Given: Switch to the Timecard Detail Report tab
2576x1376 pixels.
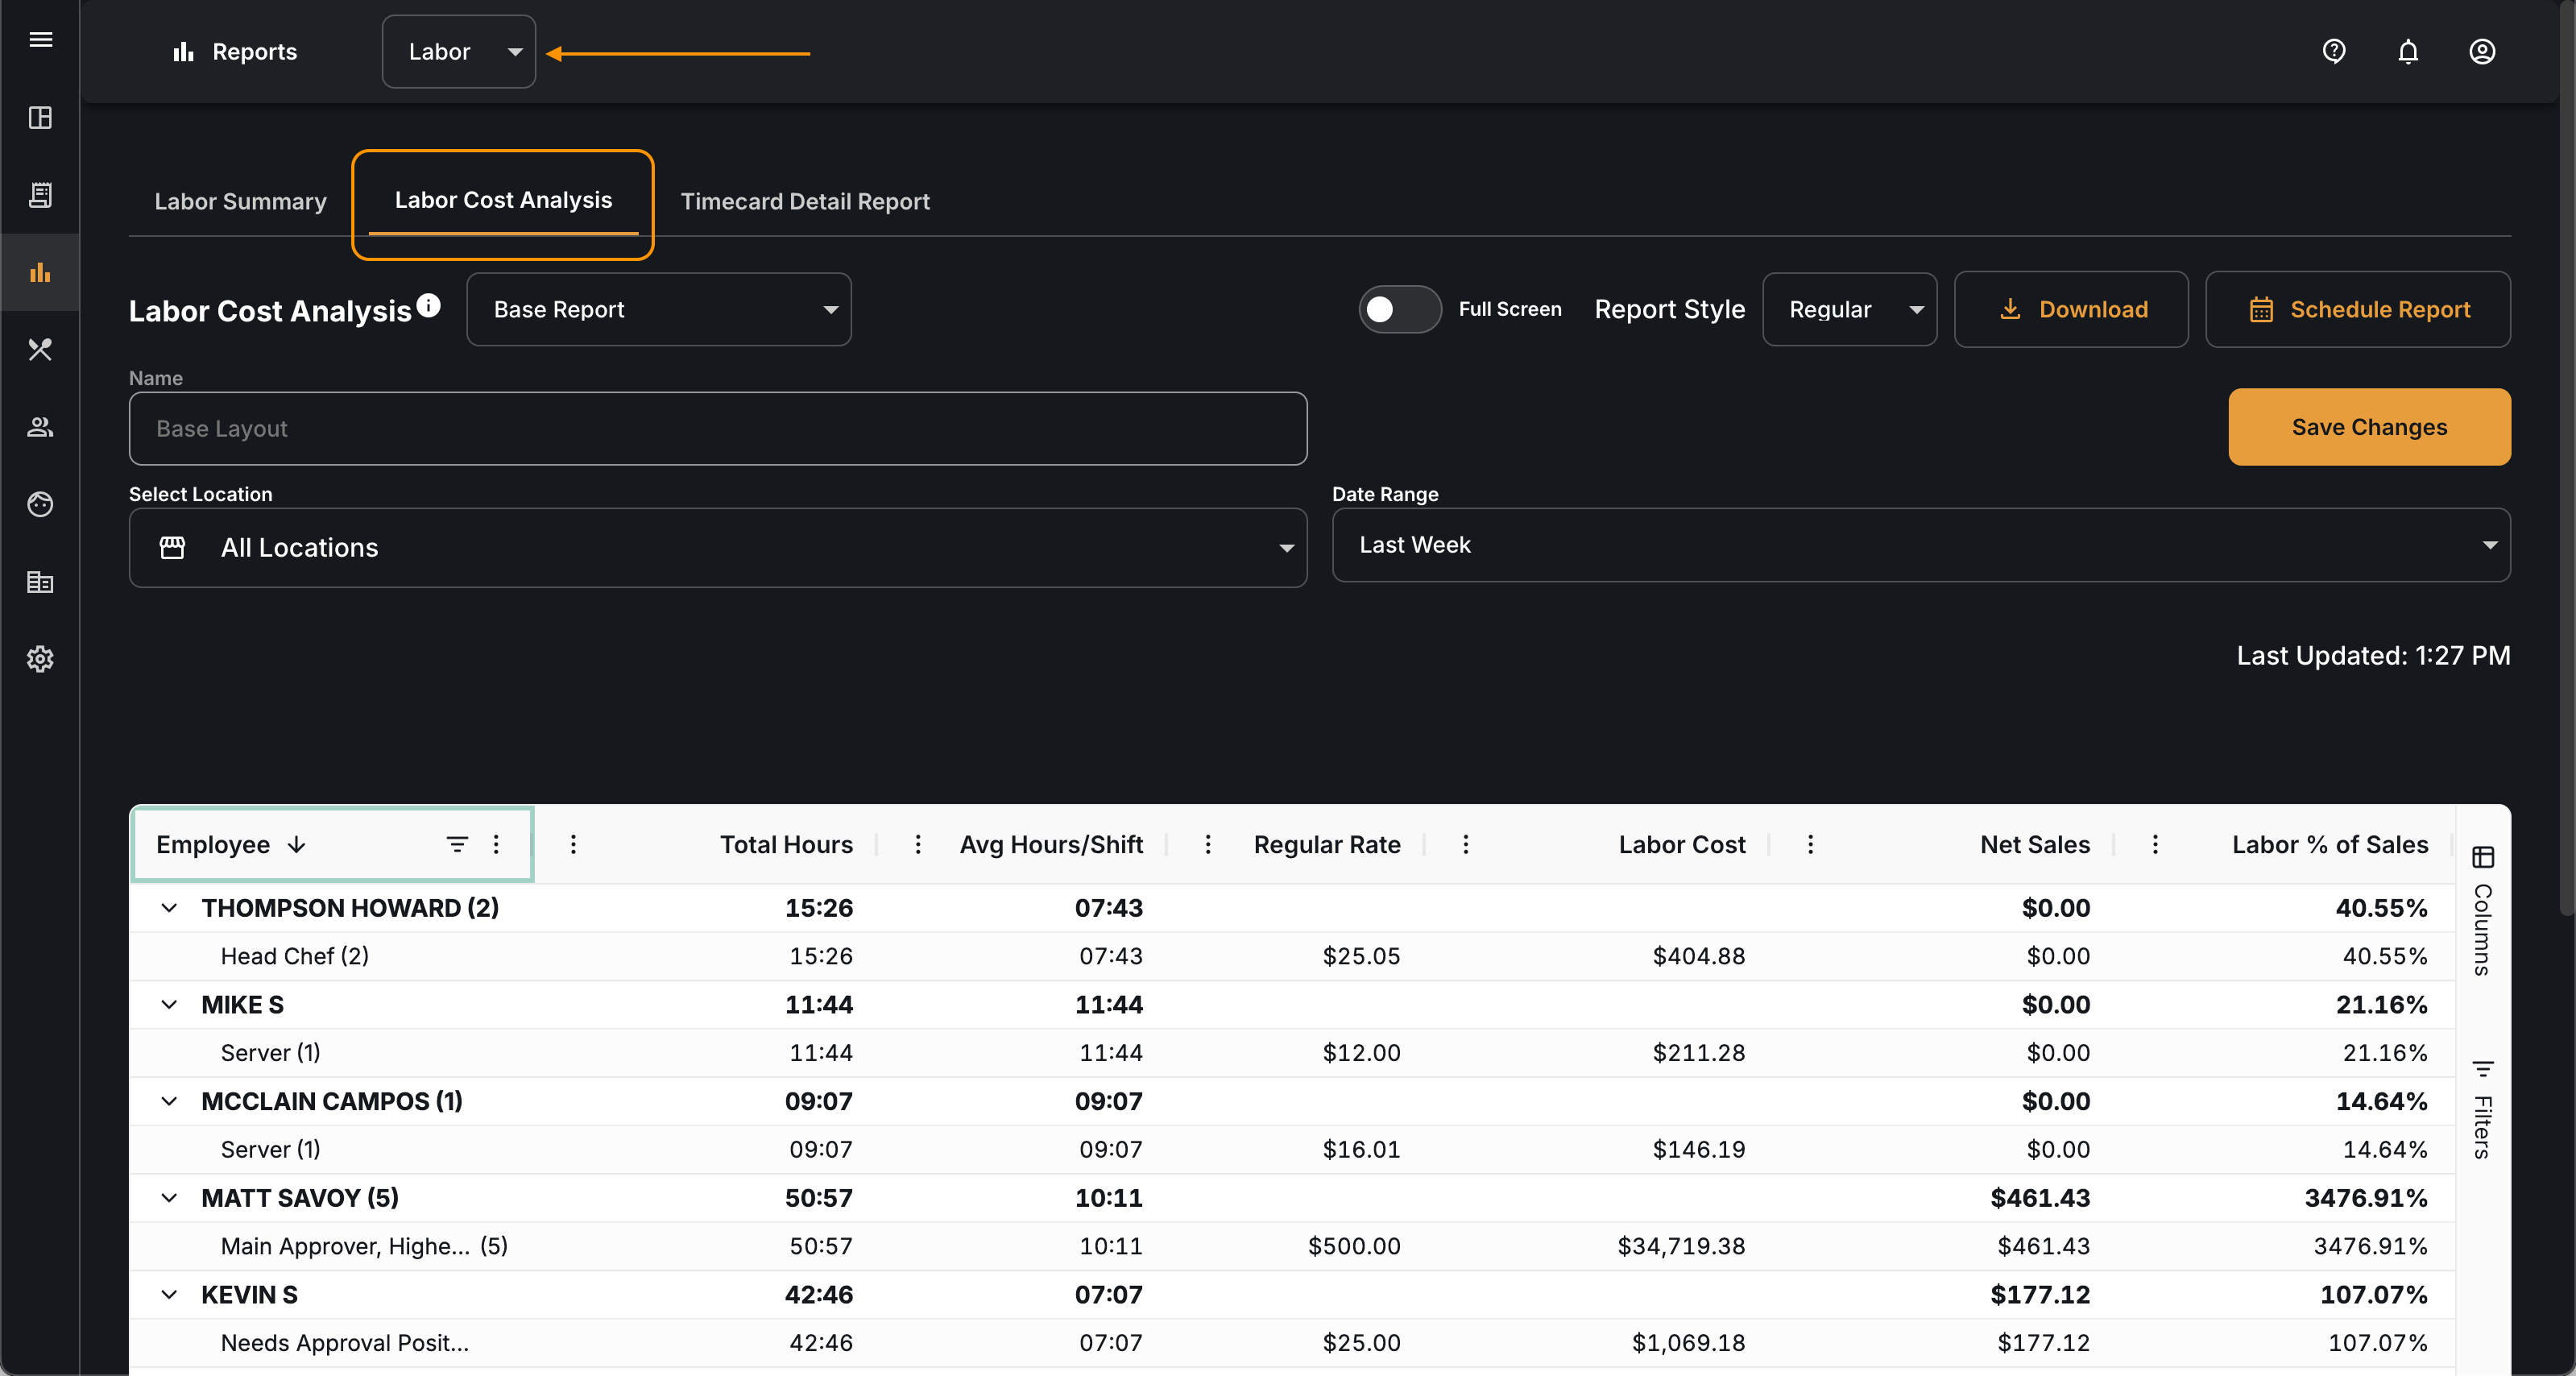Looking at the screenshot, I should click(x=805, y=201).
